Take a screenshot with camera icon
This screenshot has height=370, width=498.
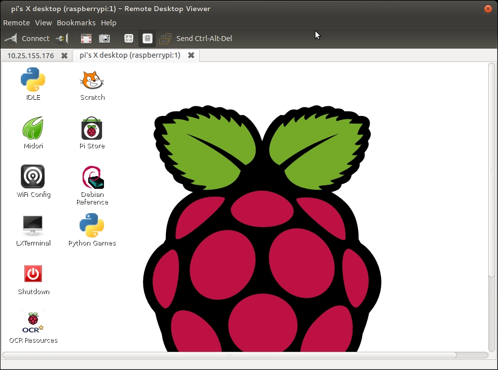pyautogui.click(x=104, y=38)
